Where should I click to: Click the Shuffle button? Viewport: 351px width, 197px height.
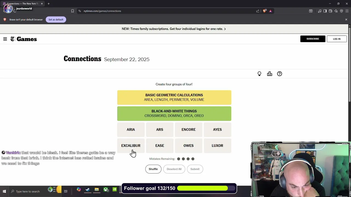[153, 169]
